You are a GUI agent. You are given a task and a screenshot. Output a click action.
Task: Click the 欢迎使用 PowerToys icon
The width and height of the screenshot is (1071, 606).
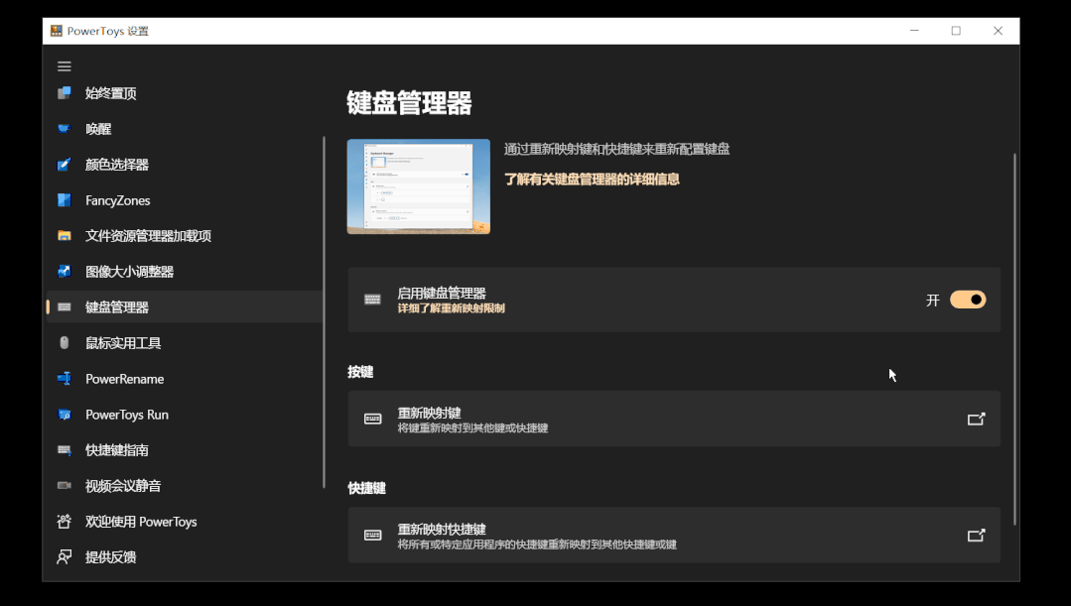pos(65,522)
